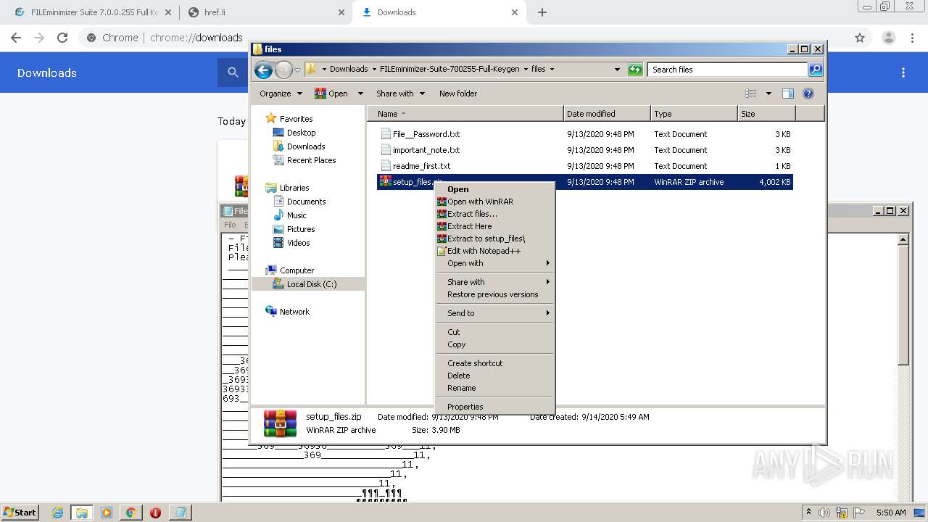Open a new Chrome tab
Screen dimensions: 928x522
(x=542, y=12)
